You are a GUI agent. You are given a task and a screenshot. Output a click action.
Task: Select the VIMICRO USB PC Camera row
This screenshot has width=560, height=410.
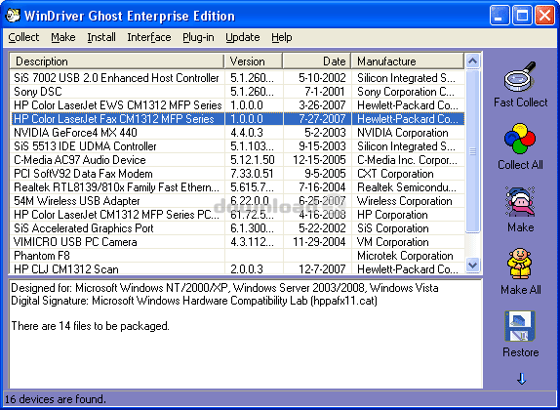237,242
